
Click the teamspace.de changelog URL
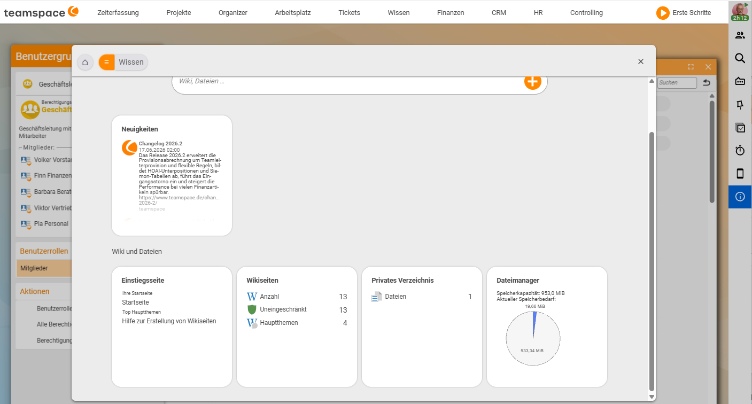point(179,200)
